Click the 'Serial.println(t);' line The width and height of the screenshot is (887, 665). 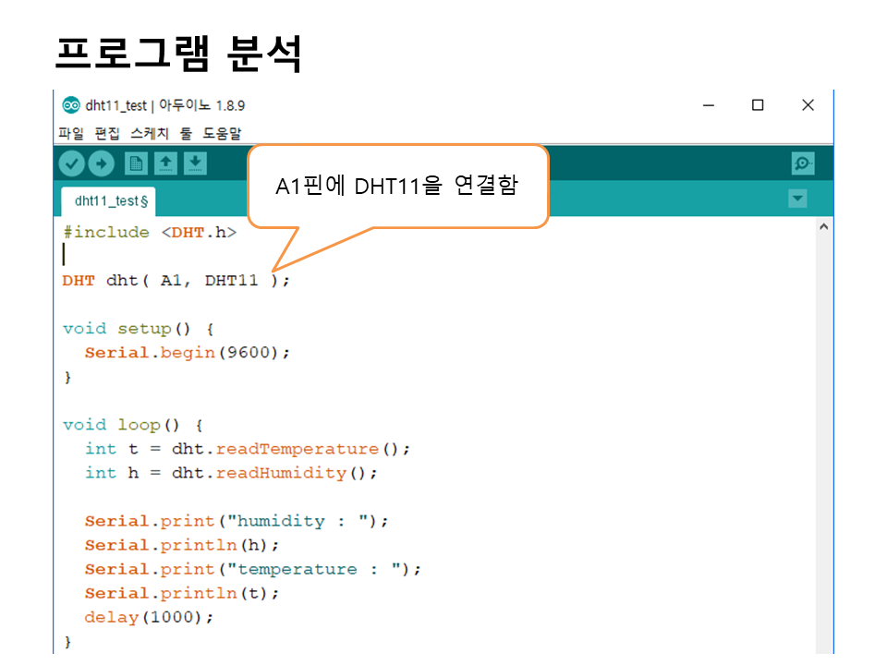pos(182,593)
